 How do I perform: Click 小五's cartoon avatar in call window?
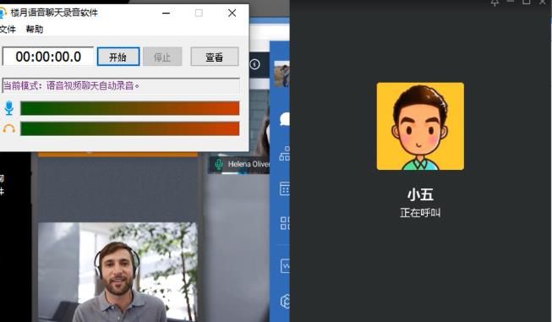pos(420,126)
